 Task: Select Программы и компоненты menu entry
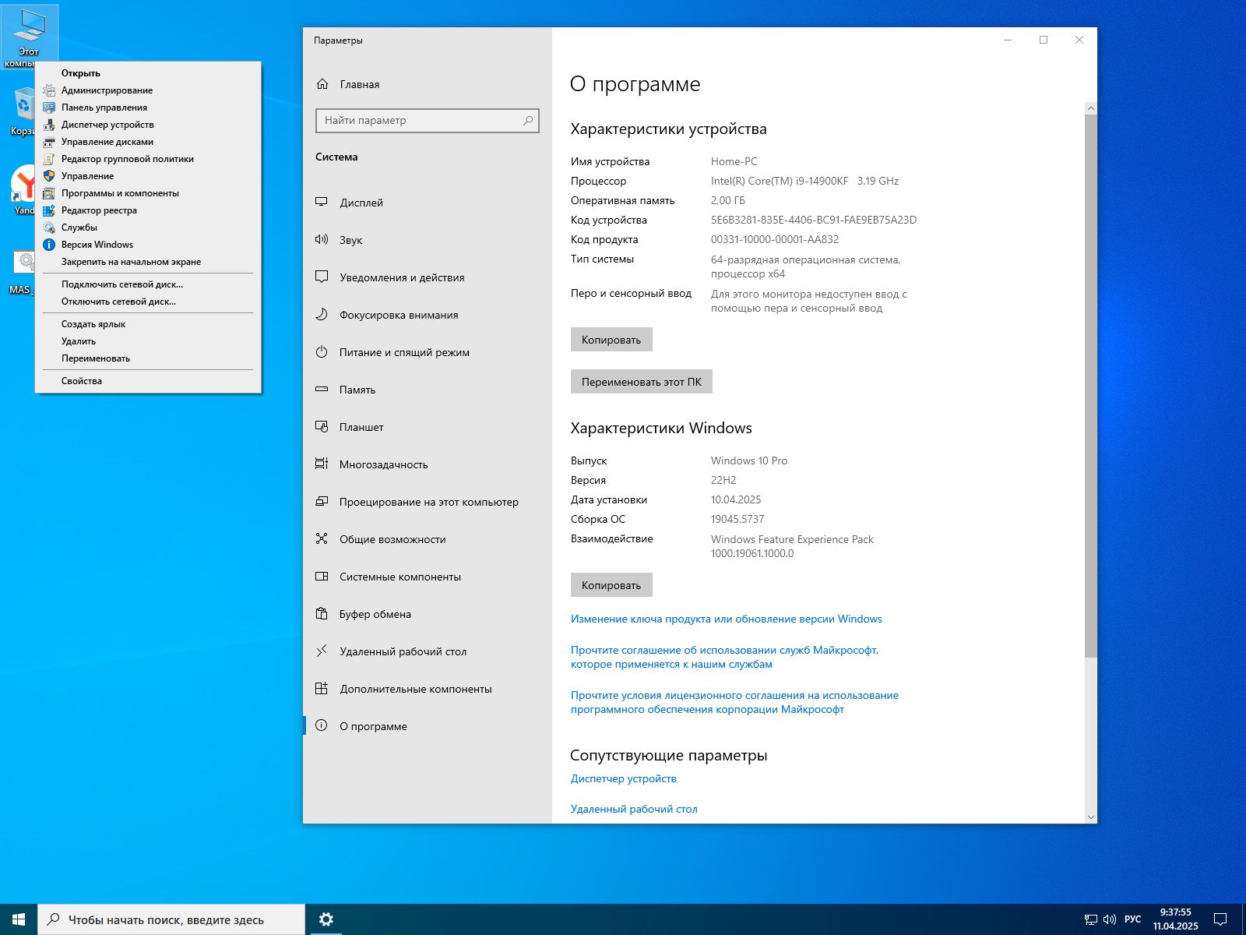click(x=148, y=193)
